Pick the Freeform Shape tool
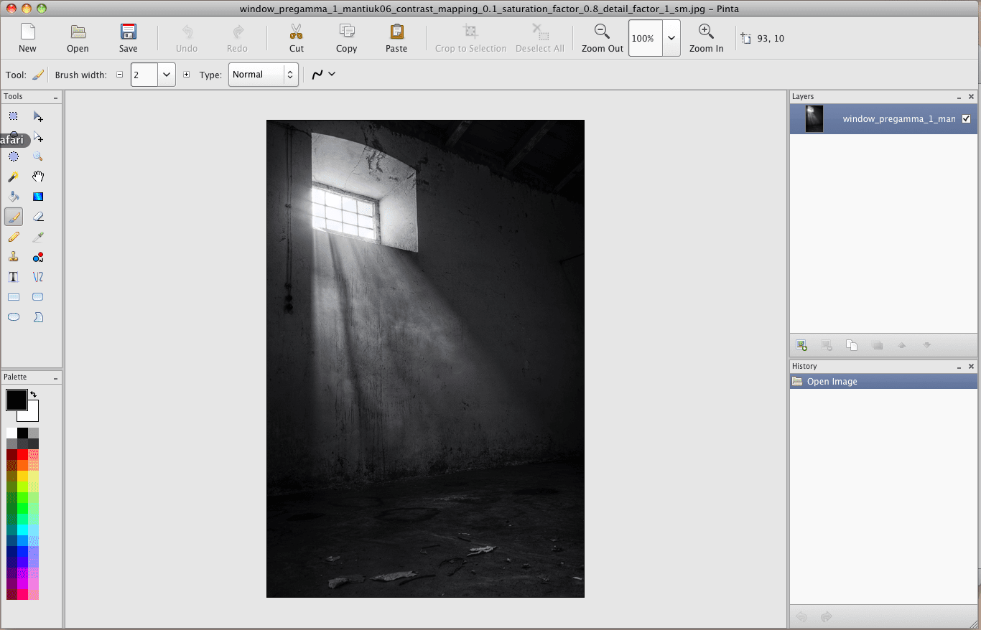 (x=38, y=317)
